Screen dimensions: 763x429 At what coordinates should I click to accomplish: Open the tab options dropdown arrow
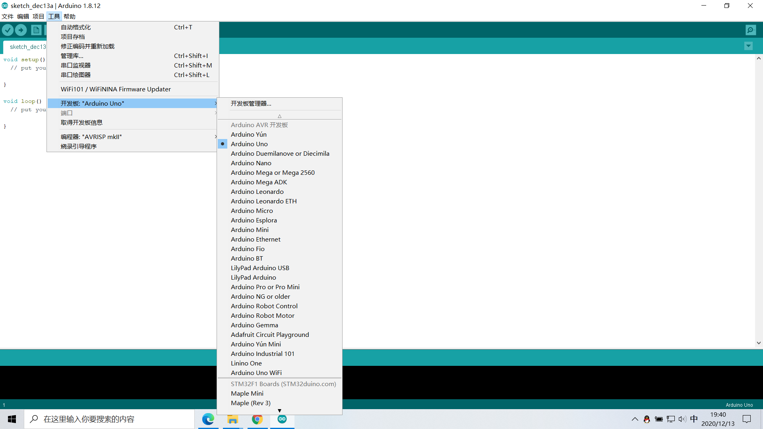(748, 46)
